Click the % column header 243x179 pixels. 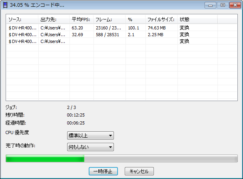[135, 19]
